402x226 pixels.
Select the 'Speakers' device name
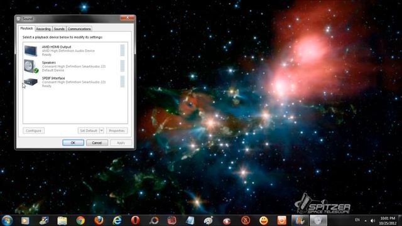pos(49,63)
